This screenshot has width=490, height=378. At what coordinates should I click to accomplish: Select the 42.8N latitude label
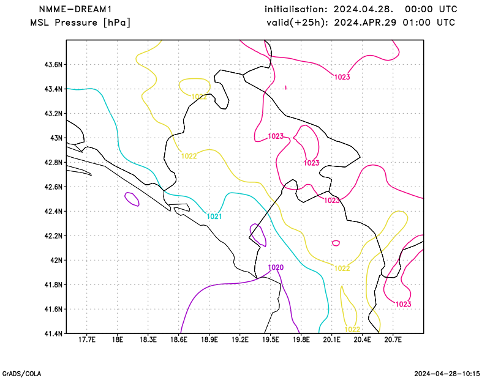point(53,163)
